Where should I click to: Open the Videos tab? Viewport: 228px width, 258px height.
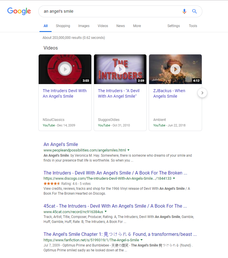click(x=103, y=26)
